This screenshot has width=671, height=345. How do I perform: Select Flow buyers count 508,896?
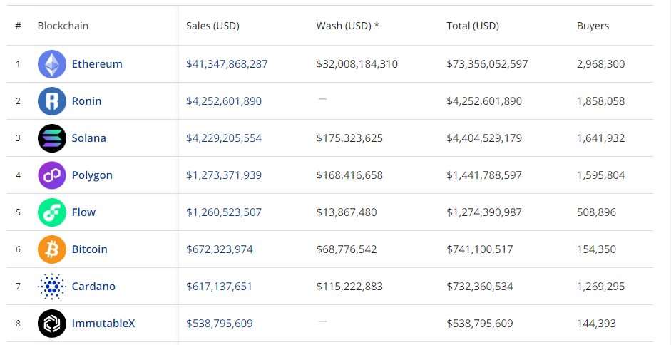point(597,212)
